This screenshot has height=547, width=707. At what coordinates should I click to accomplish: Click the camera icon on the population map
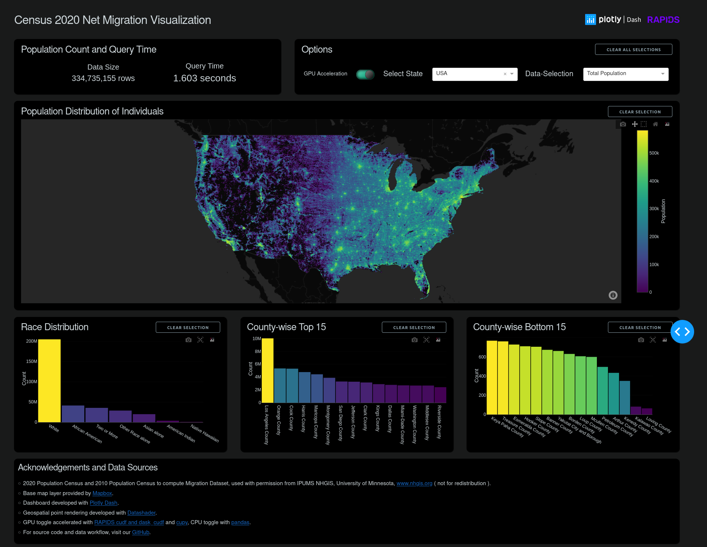622,124
